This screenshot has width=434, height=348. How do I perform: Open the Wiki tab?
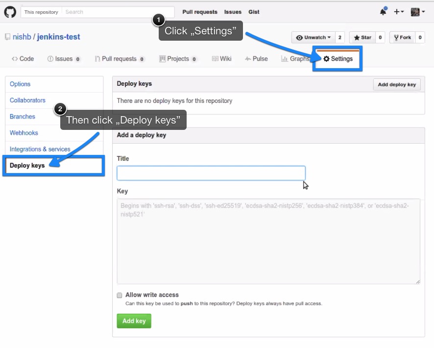(221, 59)
